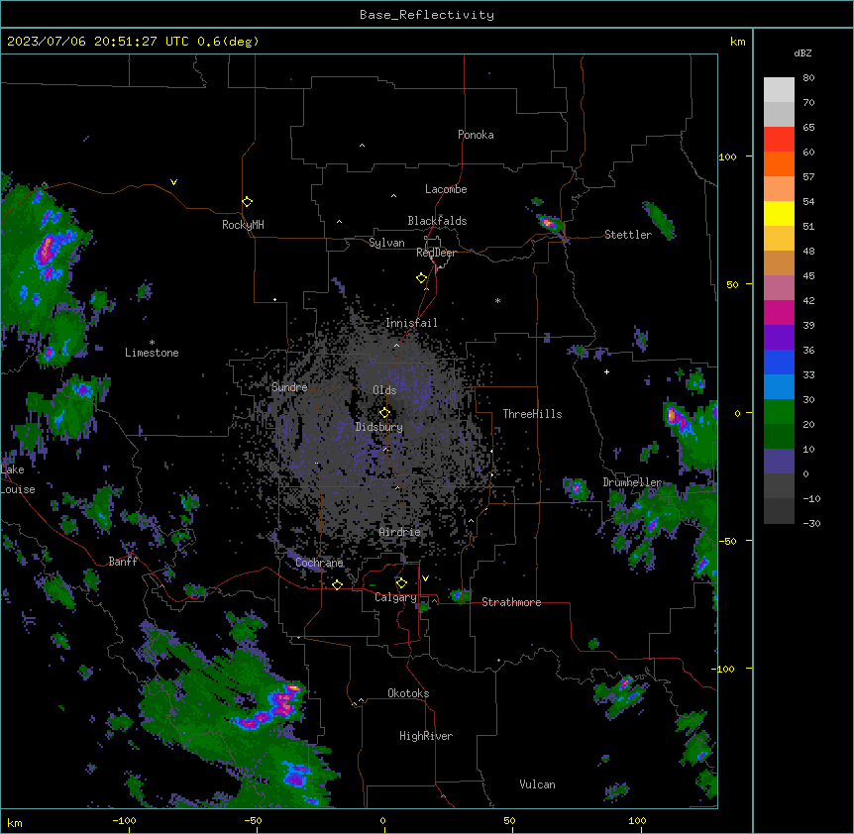Pick the yellow 51-54 dBZ legend swatch
Image resolution: width=854 pixels, height=834 pixels.
pyautogui.click(x=779, y=213)
